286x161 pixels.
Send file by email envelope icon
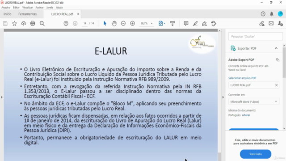pos(271,23)
